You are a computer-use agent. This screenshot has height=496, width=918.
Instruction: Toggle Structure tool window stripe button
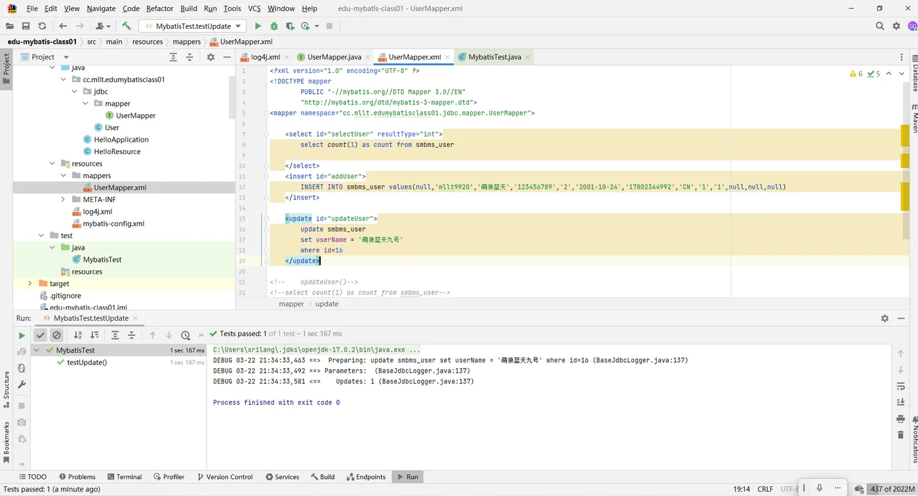pyautogui.click(x=7, y=390)
